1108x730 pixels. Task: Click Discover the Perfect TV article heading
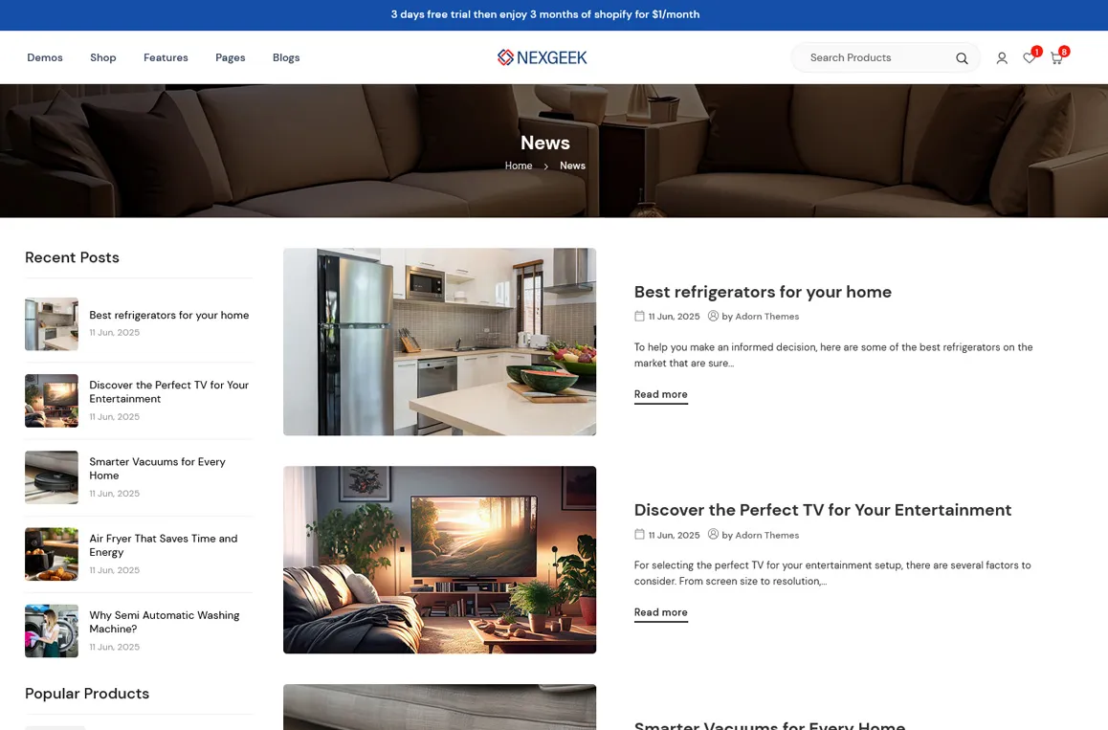[x=822, y=510]
